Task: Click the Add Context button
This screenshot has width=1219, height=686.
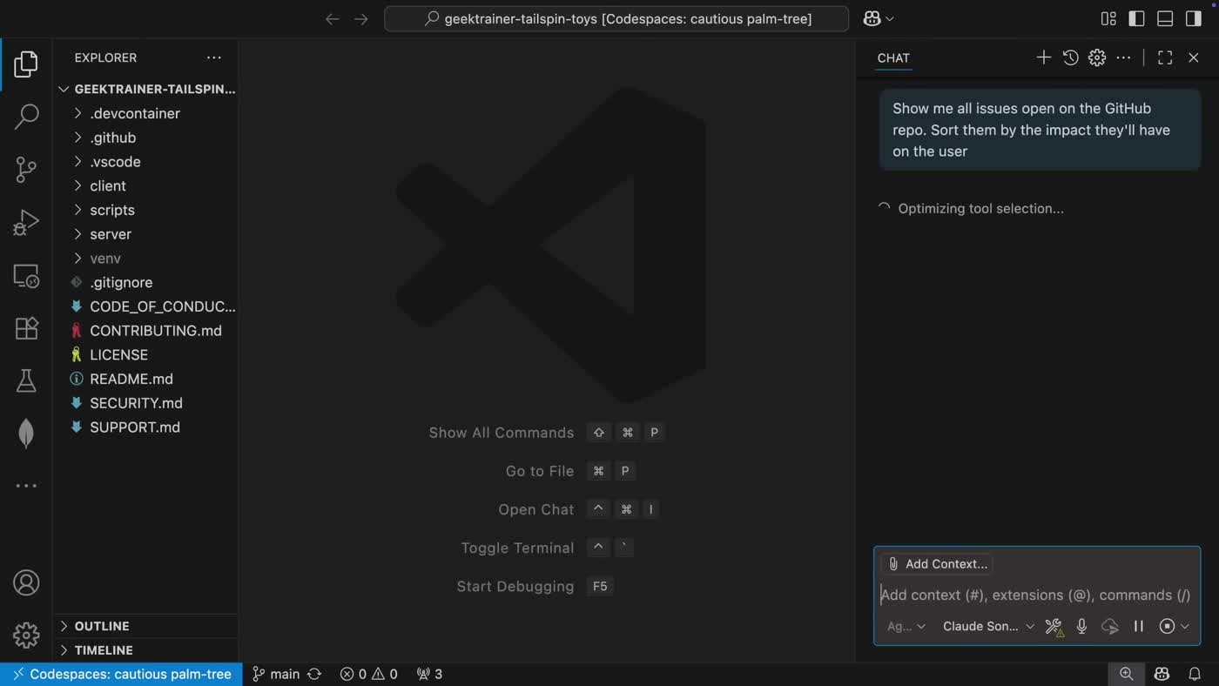Action: tap(937, 564)
